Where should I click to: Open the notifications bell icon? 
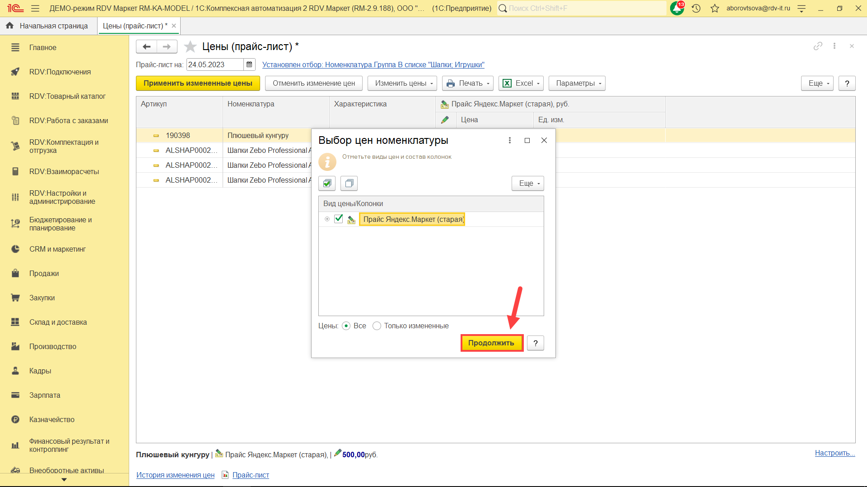[677, 8]
